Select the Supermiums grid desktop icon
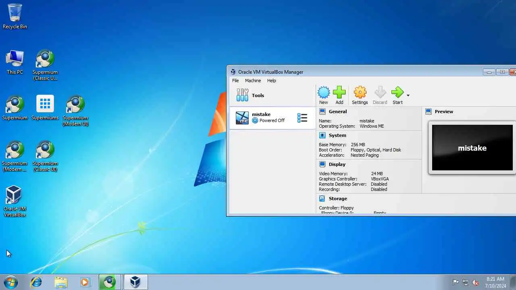This screenshot has width=516, height=290. pyautogui.click(x=45, y=108)
